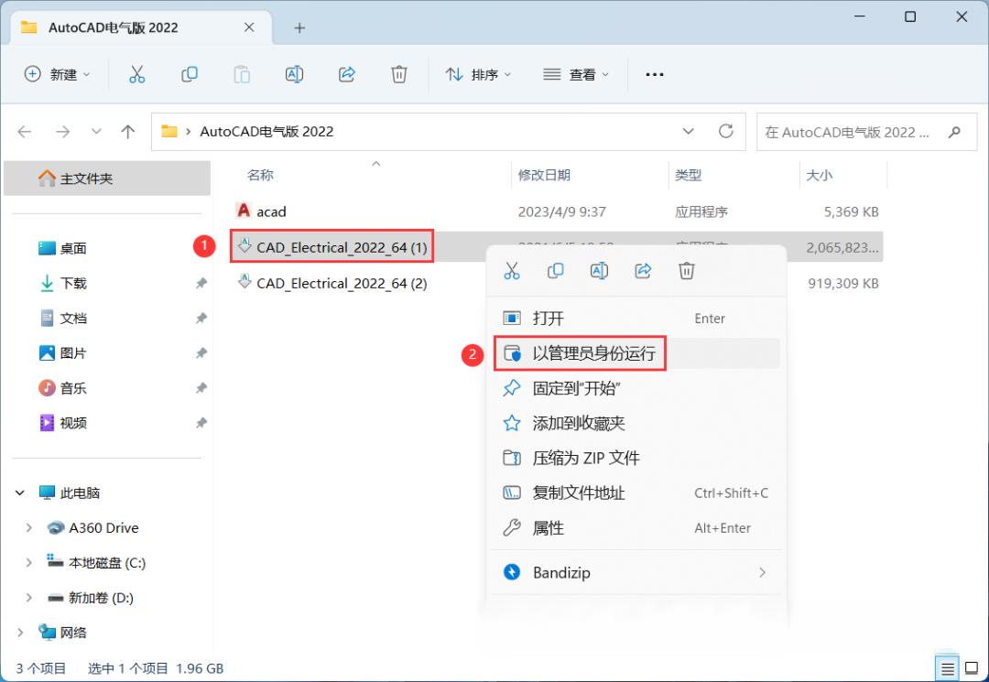Go forward with the right arrow
989x682 pixels.
62,132
